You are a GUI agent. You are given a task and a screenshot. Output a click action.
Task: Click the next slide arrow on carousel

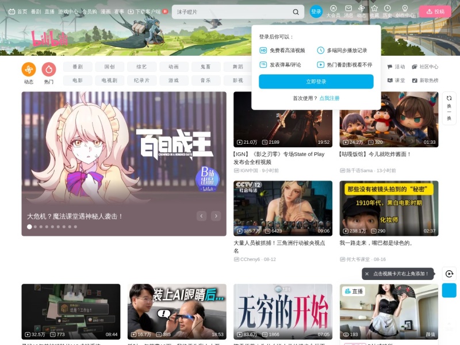click(x=216, y=216)
